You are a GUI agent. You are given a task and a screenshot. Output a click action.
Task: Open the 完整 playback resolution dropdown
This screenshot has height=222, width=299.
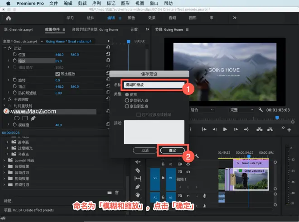[241, 110]
